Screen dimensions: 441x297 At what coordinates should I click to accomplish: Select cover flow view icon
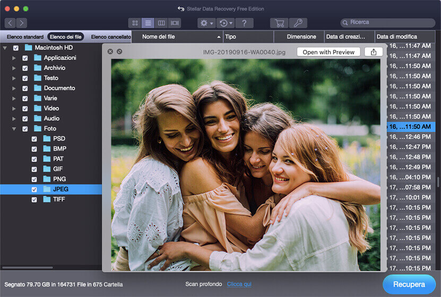tap(175, 23)
